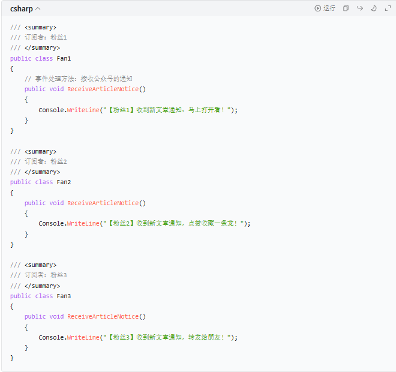Viewport: 396px width, 372px height.
Task: Click the Fan3 class name
Action: pos(64,296)
